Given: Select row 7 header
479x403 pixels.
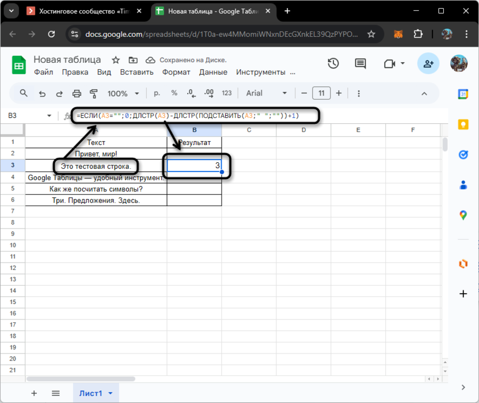Looking at the screenshot, I should [13, 211].
